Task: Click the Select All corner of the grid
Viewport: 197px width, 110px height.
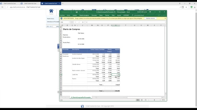Action: pos(61,25)
